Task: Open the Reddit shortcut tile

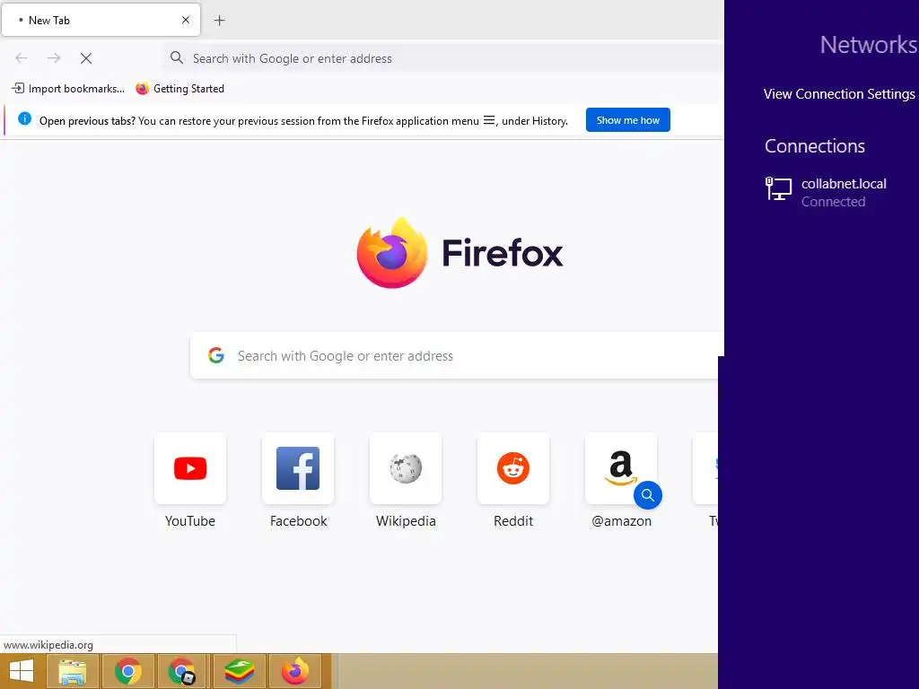Action: coord(513,468)
